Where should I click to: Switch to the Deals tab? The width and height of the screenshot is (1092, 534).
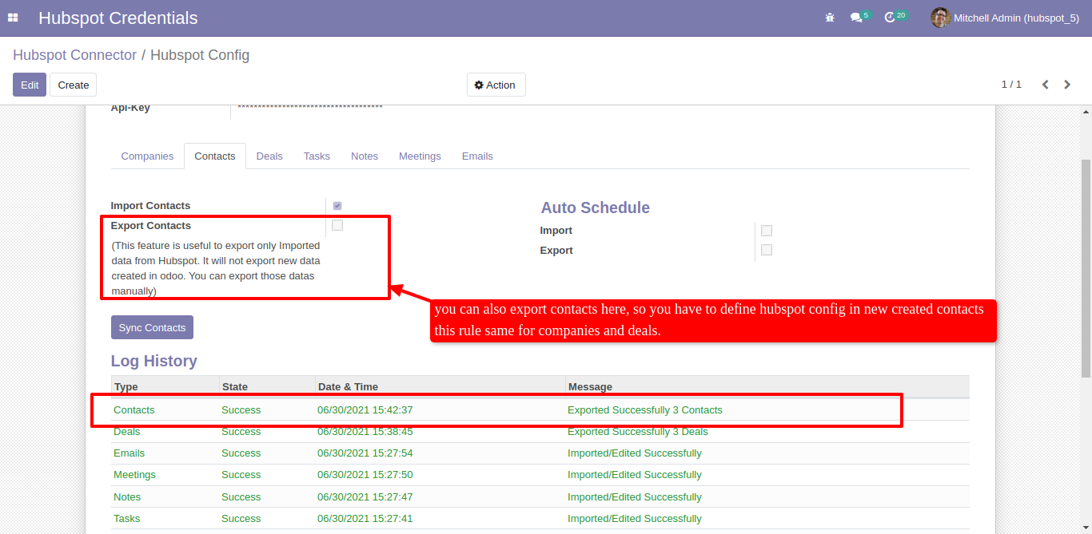pyautogui.click(x=269, y=156)
